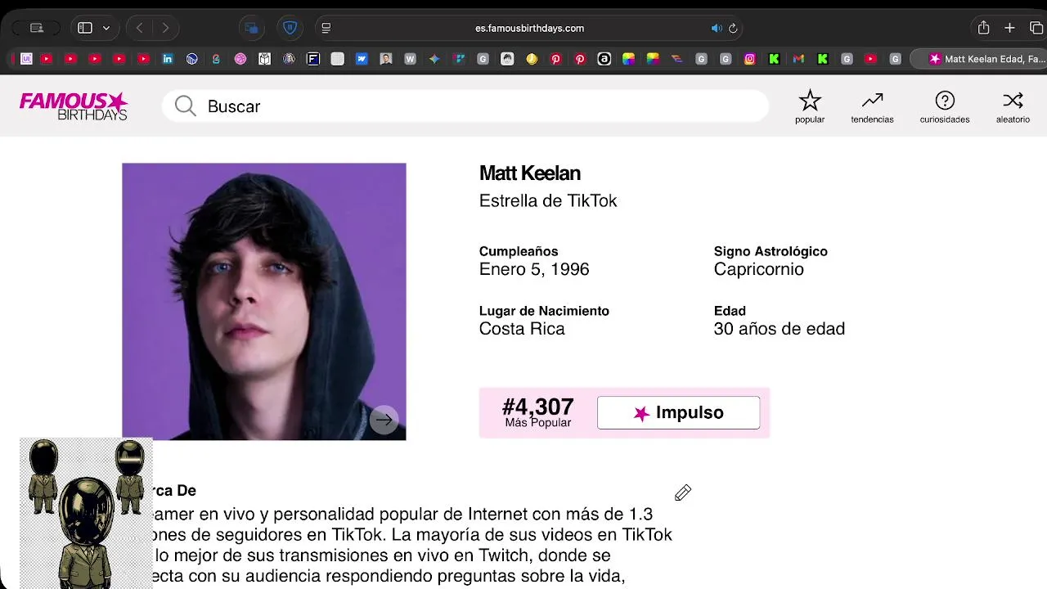Go forward with Safari forward arrow
The height and width of the screenshot is (589, 1047).
(166, 28)
